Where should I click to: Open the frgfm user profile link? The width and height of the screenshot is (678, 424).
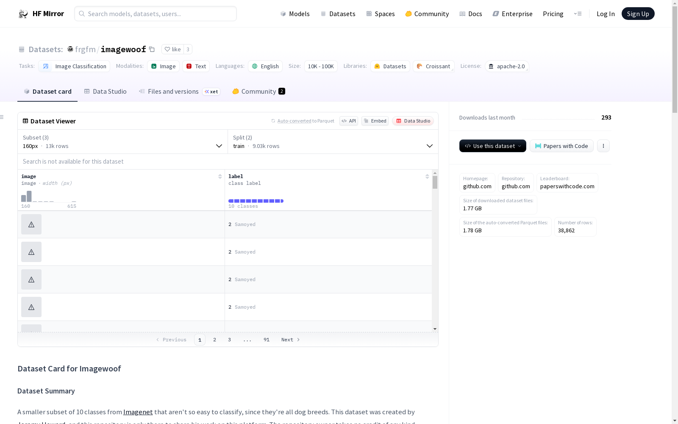[85, 50]
